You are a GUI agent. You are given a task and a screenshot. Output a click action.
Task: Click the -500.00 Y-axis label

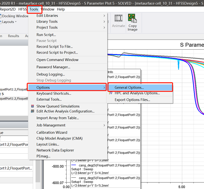[x=58, y=166]
